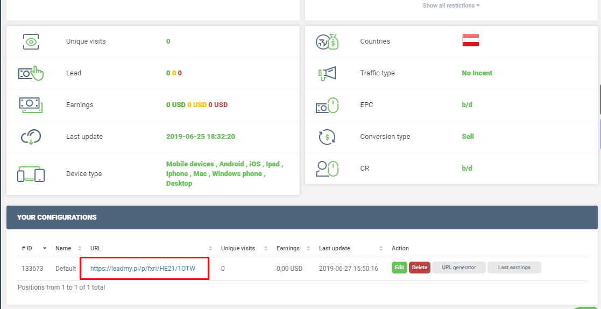Image resolution: width=601 pixels, height=309 pixels.
Task: Click the Countries globe money icon
Action: point(327,41)
